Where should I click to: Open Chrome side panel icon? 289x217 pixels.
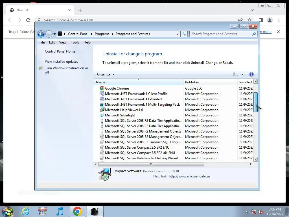click(x=260, y=20)
